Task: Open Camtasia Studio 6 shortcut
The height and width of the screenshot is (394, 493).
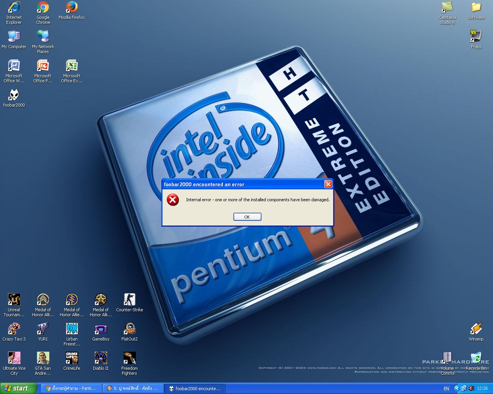Action: [447, 13]
